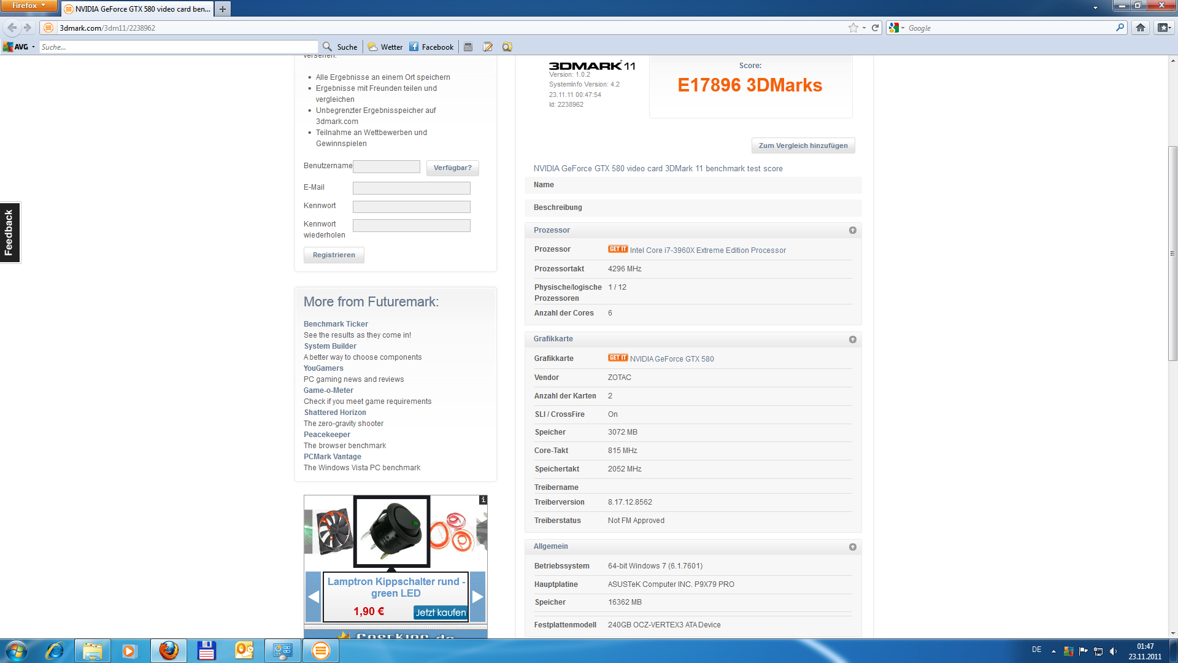Open the Action Center flag tray icon
1178x663 pixels.
coord(1083,651)
